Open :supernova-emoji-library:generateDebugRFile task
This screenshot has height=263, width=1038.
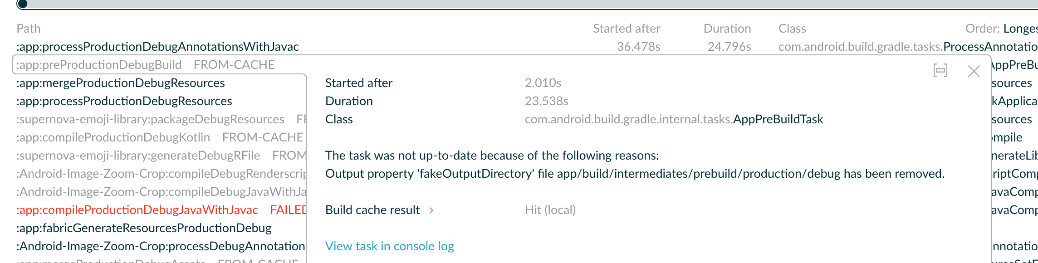click(x=138, y=156)
